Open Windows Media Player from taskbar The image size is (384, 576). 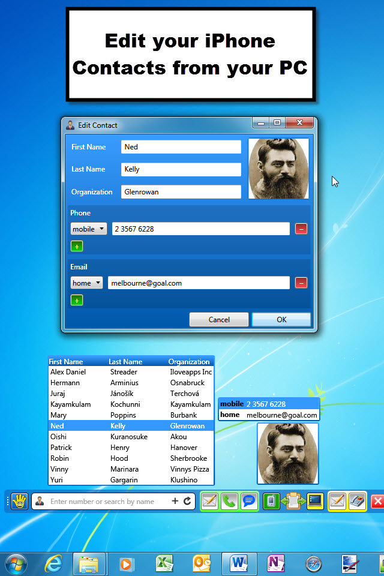[x=125, y=564]
